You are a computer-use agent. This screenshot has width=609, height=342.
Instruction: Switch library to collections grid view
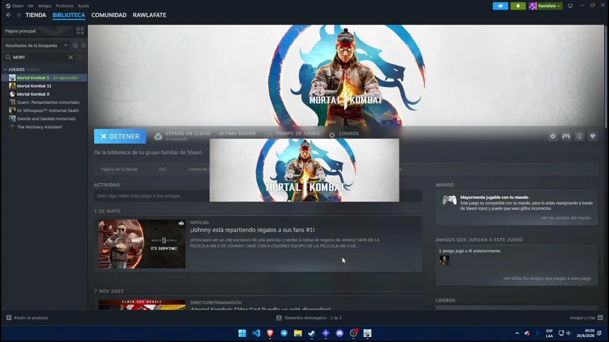[80, 31]
